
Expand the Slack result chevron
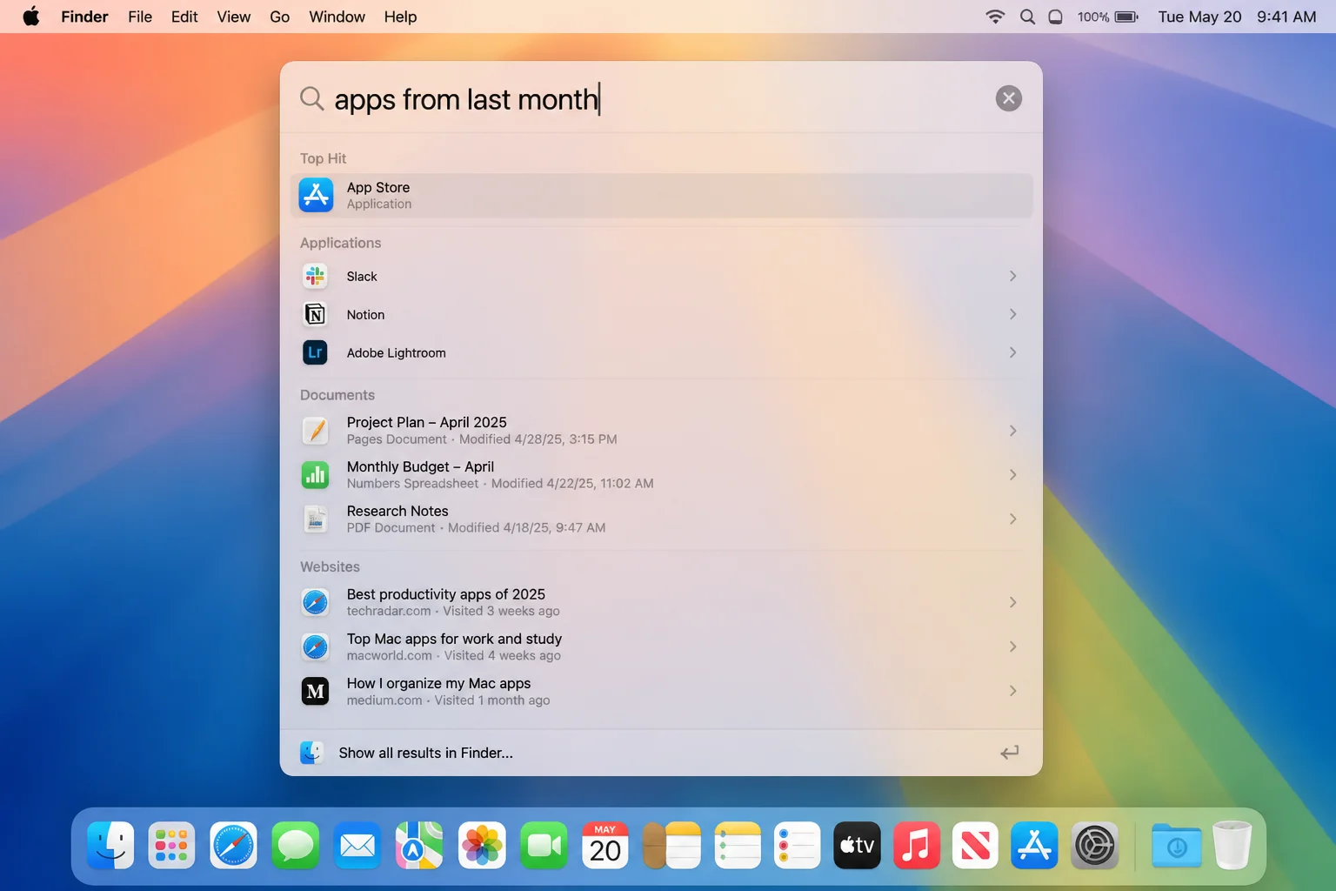click(x=1012, y=276)
